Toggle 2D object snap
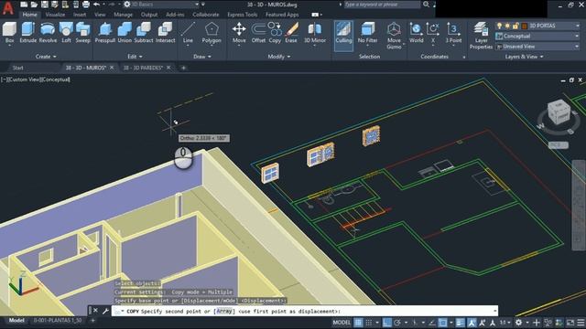The image size is (586, 329). (443, 323)
